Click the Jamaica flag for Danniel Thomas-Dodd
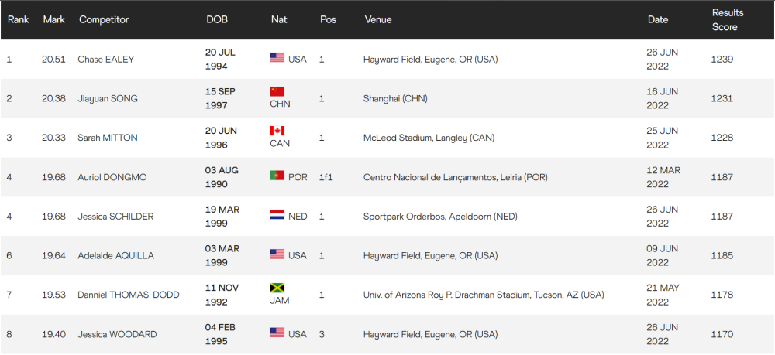The image size is (775, 355). [x=277, y=288]
